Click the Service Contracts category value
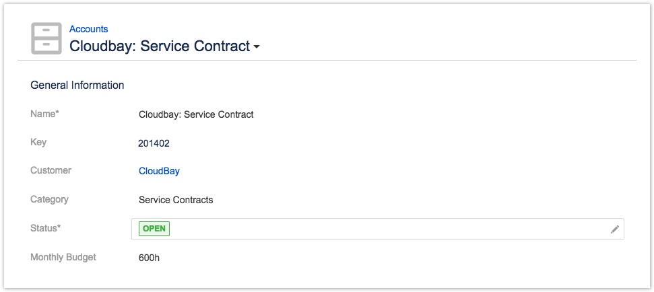The width and height of the screenshot is (654, 292). [176, 200]
